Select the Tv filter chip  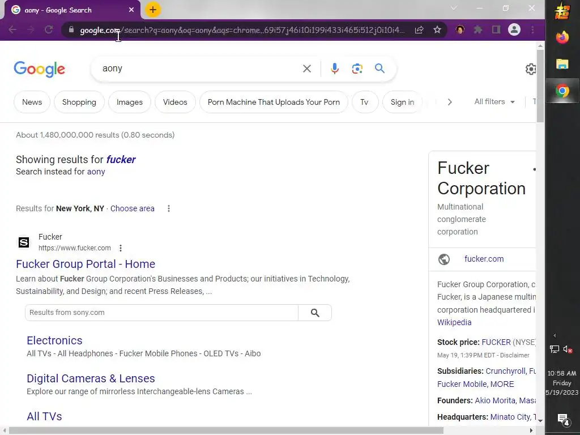[x=364, y=102]
